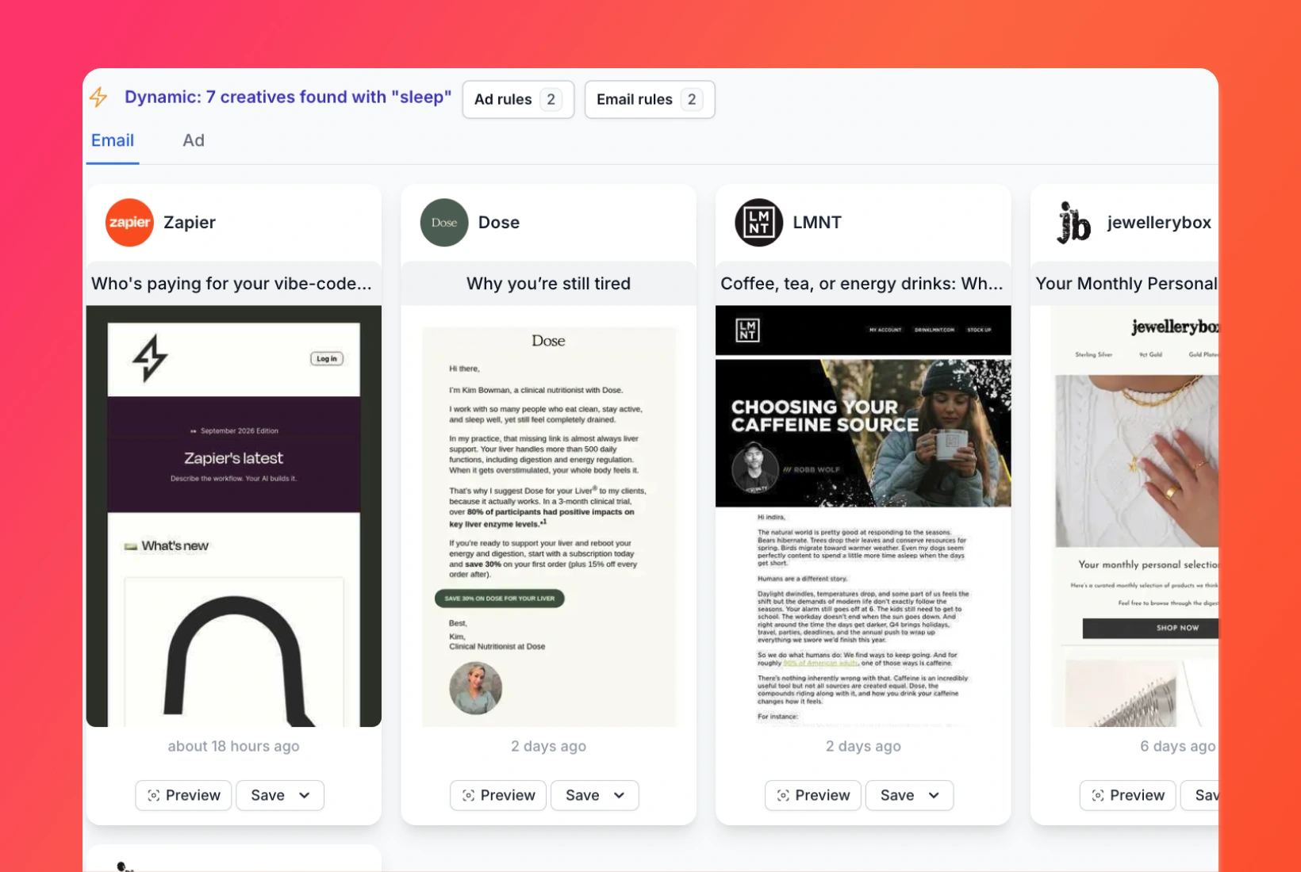Click the jewellerybox jb logo

coord(1074,223)
